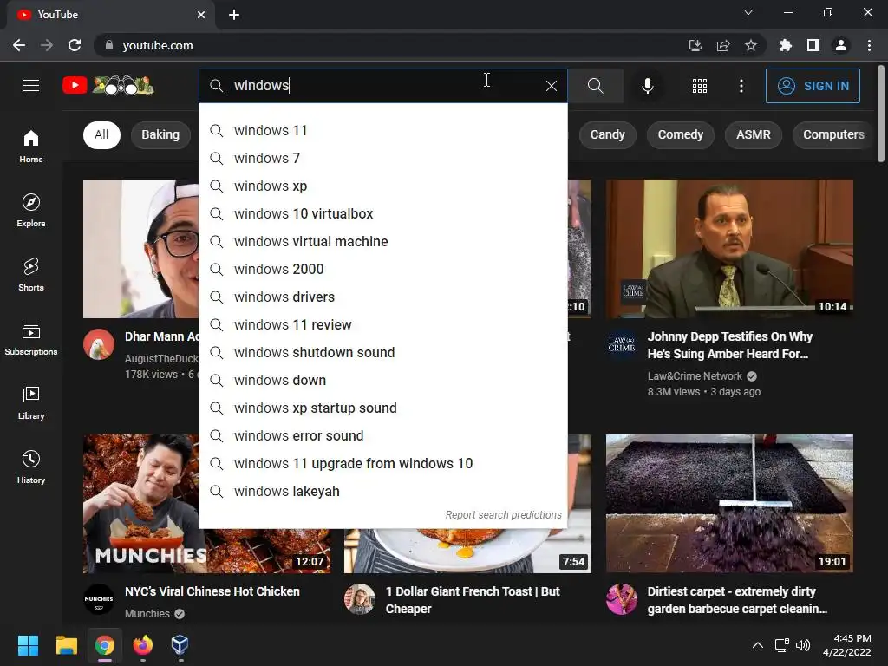Close the YouTube tab
888x666 pixels.
(201, 16)
